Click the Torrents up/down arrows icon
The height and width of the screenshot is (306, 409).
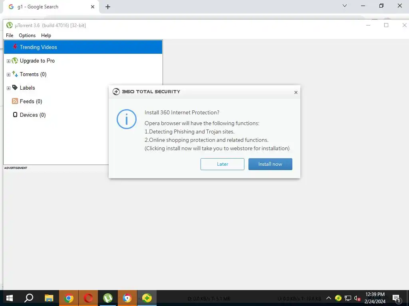click(15, 74)
